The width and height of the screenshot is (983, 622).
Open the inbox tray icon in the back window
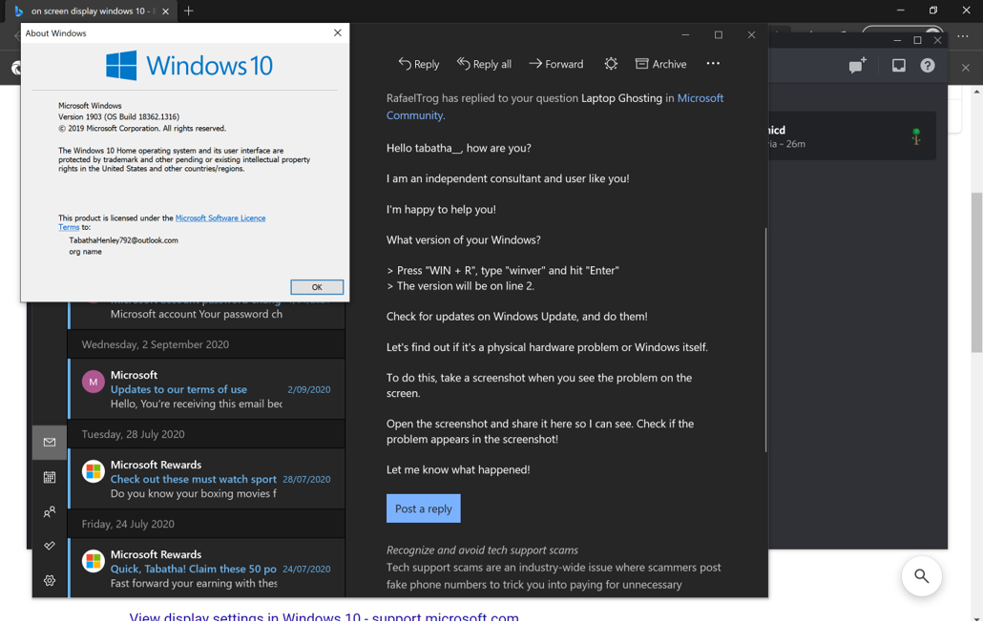pyautogui.click(x=898, y=65)
